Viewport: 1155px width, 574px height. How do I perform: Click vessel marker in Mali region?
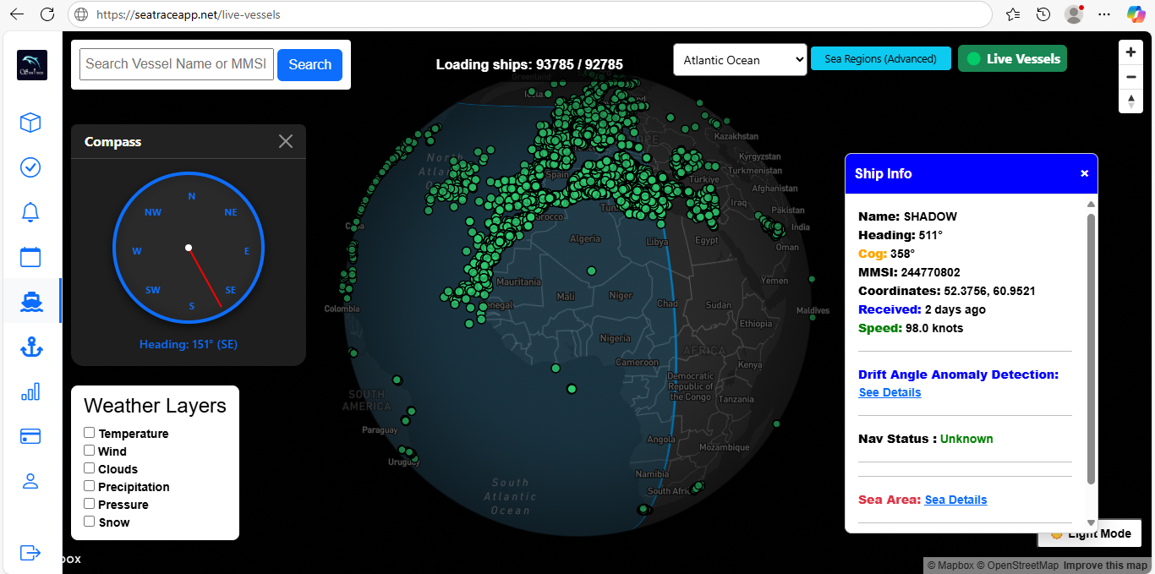pyautogui.click(x=591, y=271)
